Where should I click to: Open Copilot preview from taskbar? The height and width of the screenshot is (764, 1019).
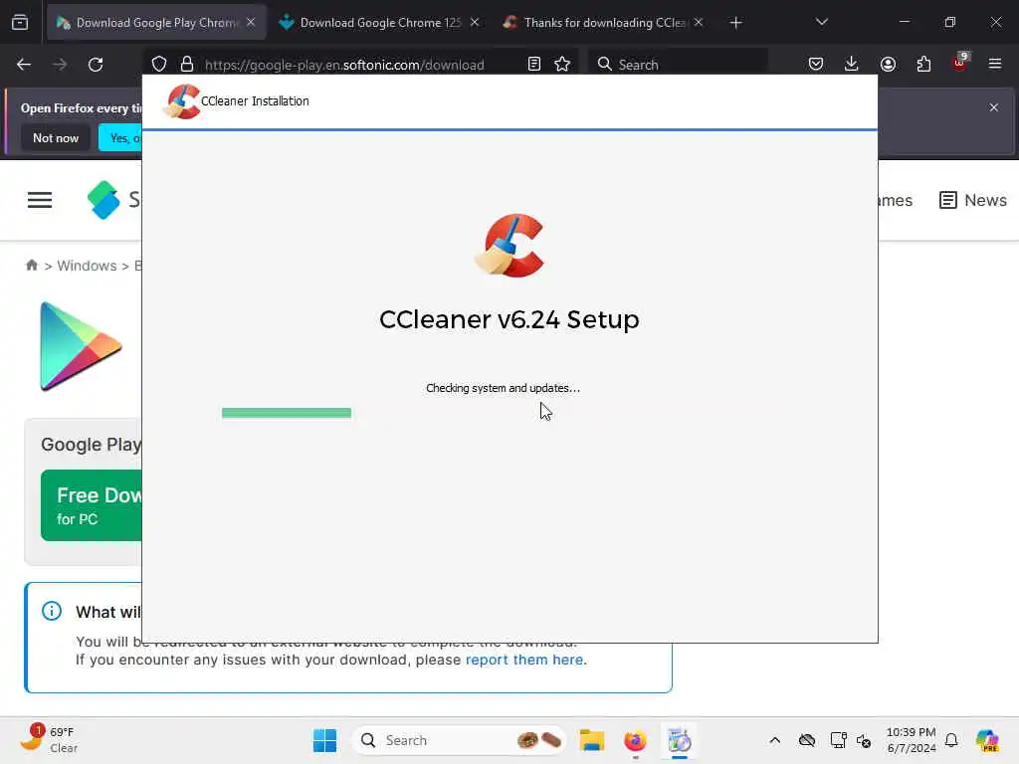coord(988,740)
